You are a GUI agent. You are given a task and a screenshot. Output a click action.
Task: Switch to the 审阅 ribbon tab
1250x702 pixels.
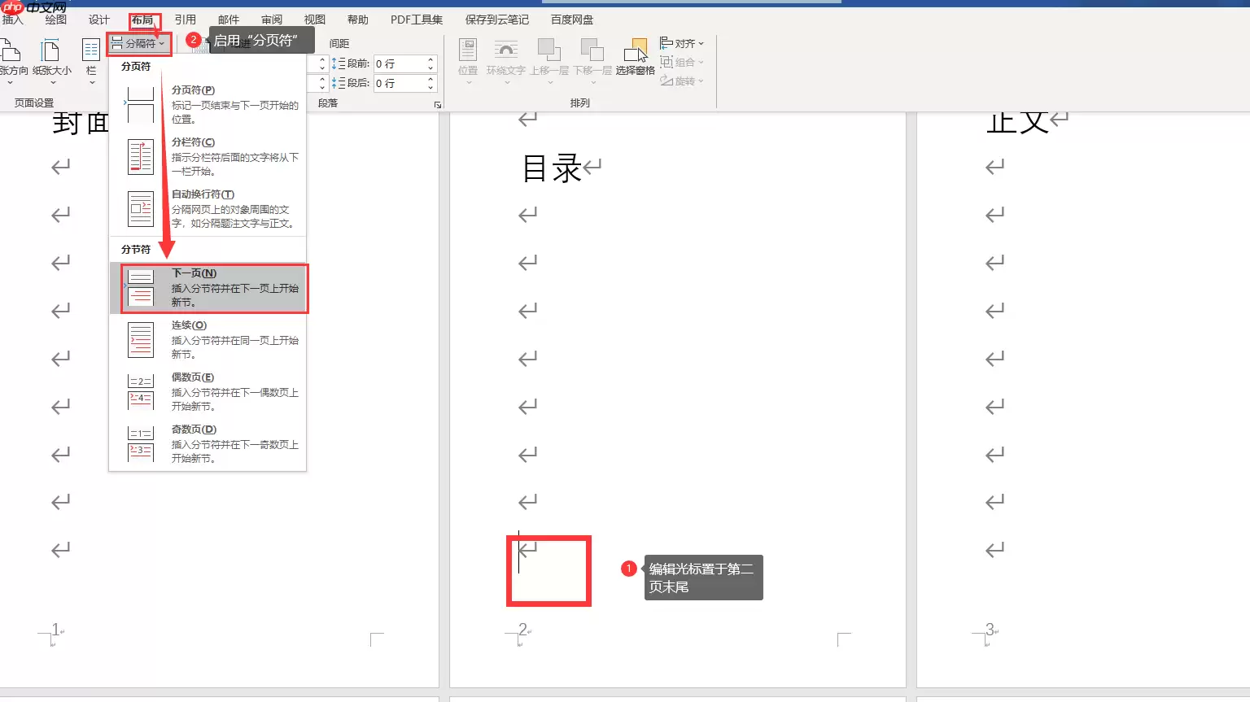pyautogui.click(x=272, y=20)
